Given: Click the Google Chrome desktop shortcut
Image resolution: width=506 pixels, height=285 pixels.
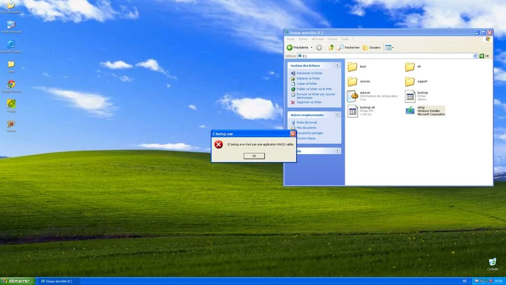Looking at the screenshot, I should click(11, 84).
